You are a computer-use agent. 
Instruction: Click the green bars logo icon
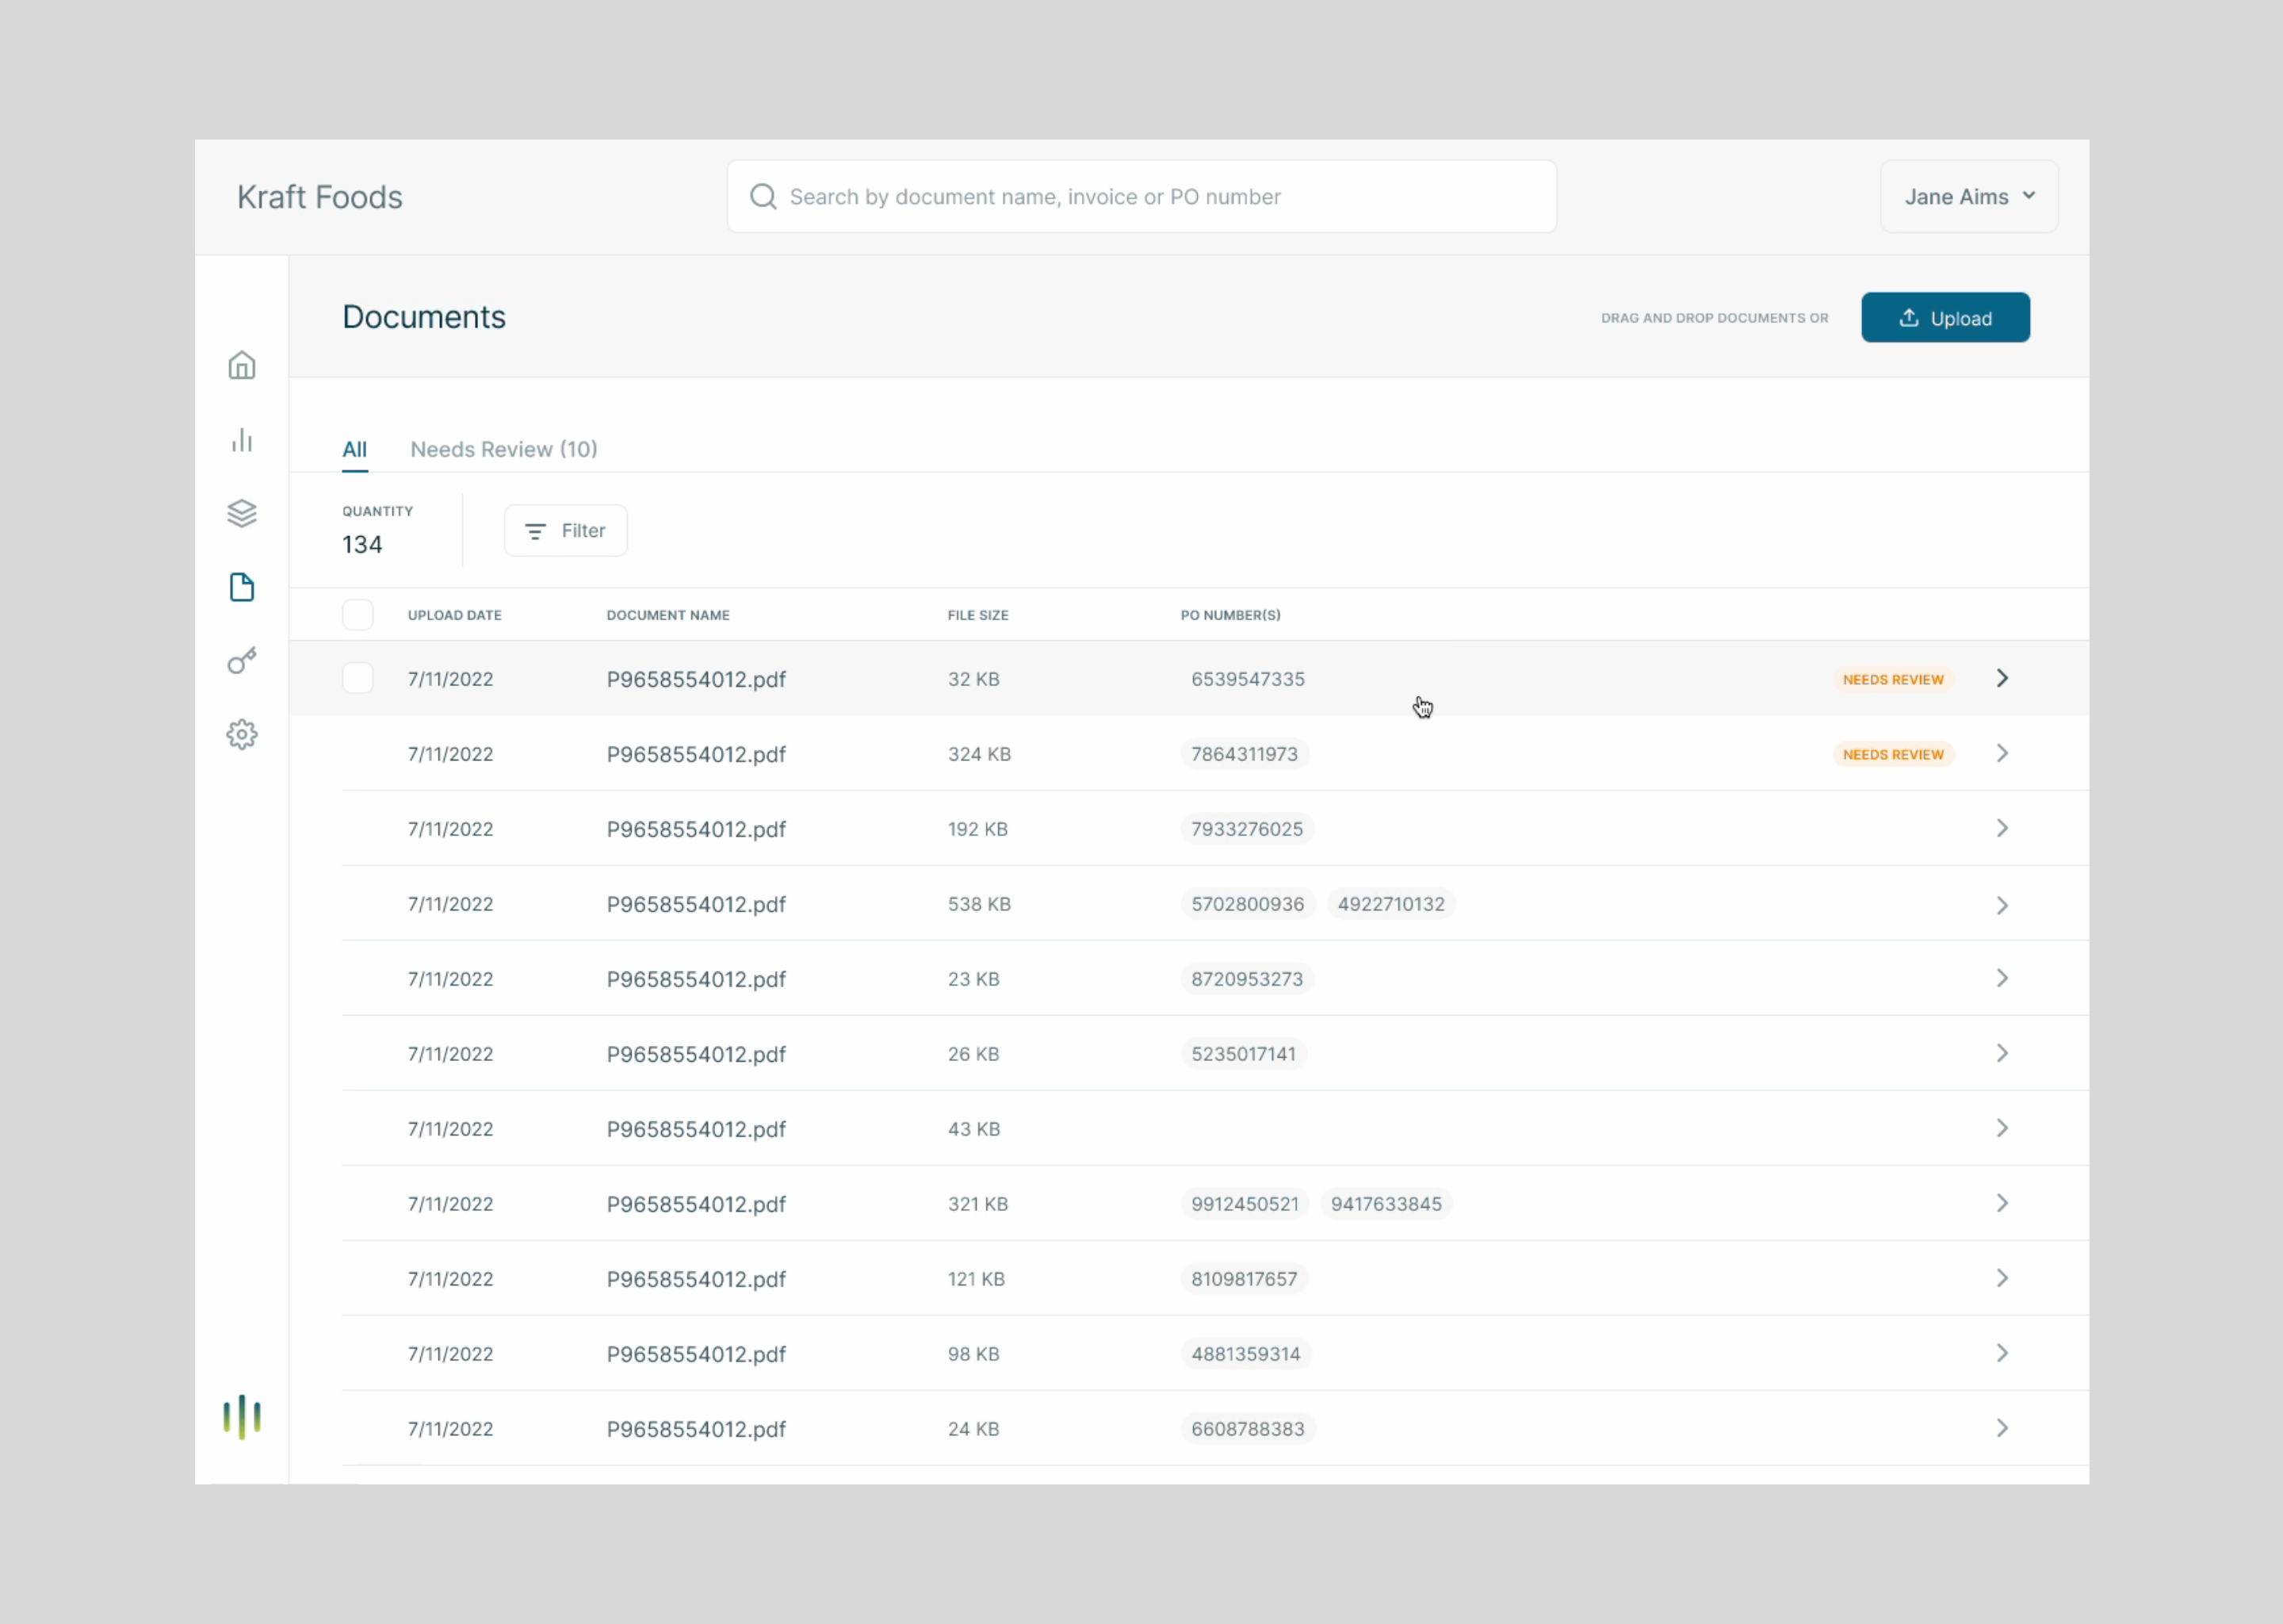pos(242,1417)
